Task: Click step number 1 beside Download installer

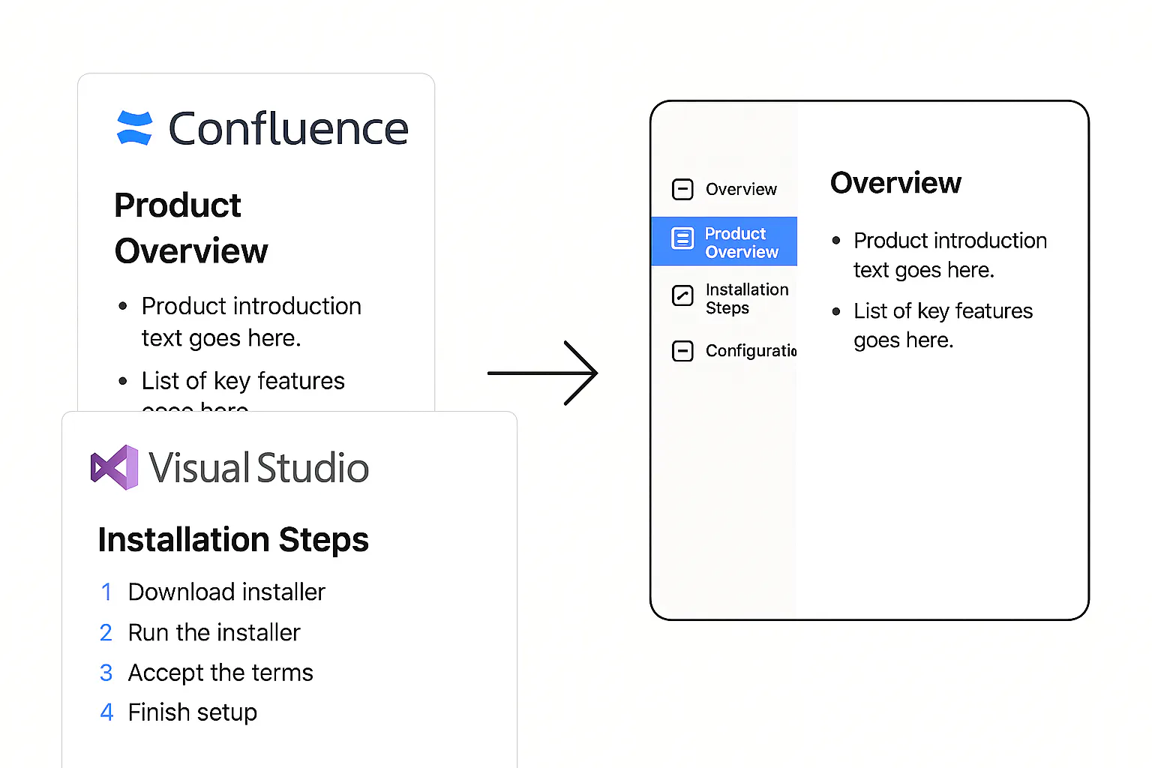Action: (x=106, y=592)
